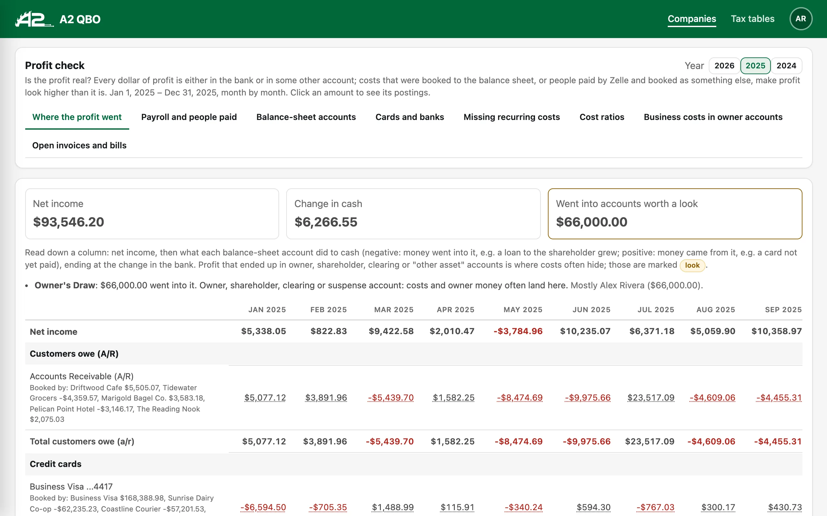The height and width of the screenshot is (516, 827).
Task: Click Went into accounts worth a look card
Action: point(675,213)
